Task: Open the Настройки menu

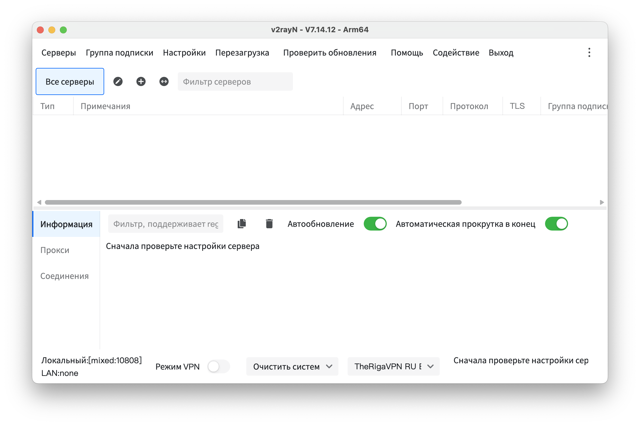Action: coord(184,53)
